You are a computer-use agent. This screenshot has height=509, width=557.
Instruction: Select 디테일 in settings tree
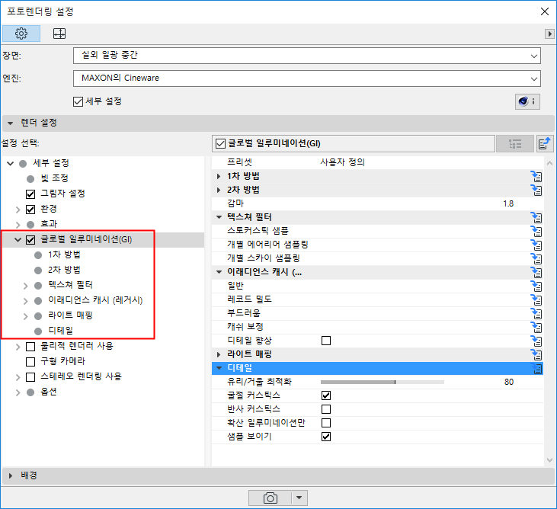(x=61, y=331)
